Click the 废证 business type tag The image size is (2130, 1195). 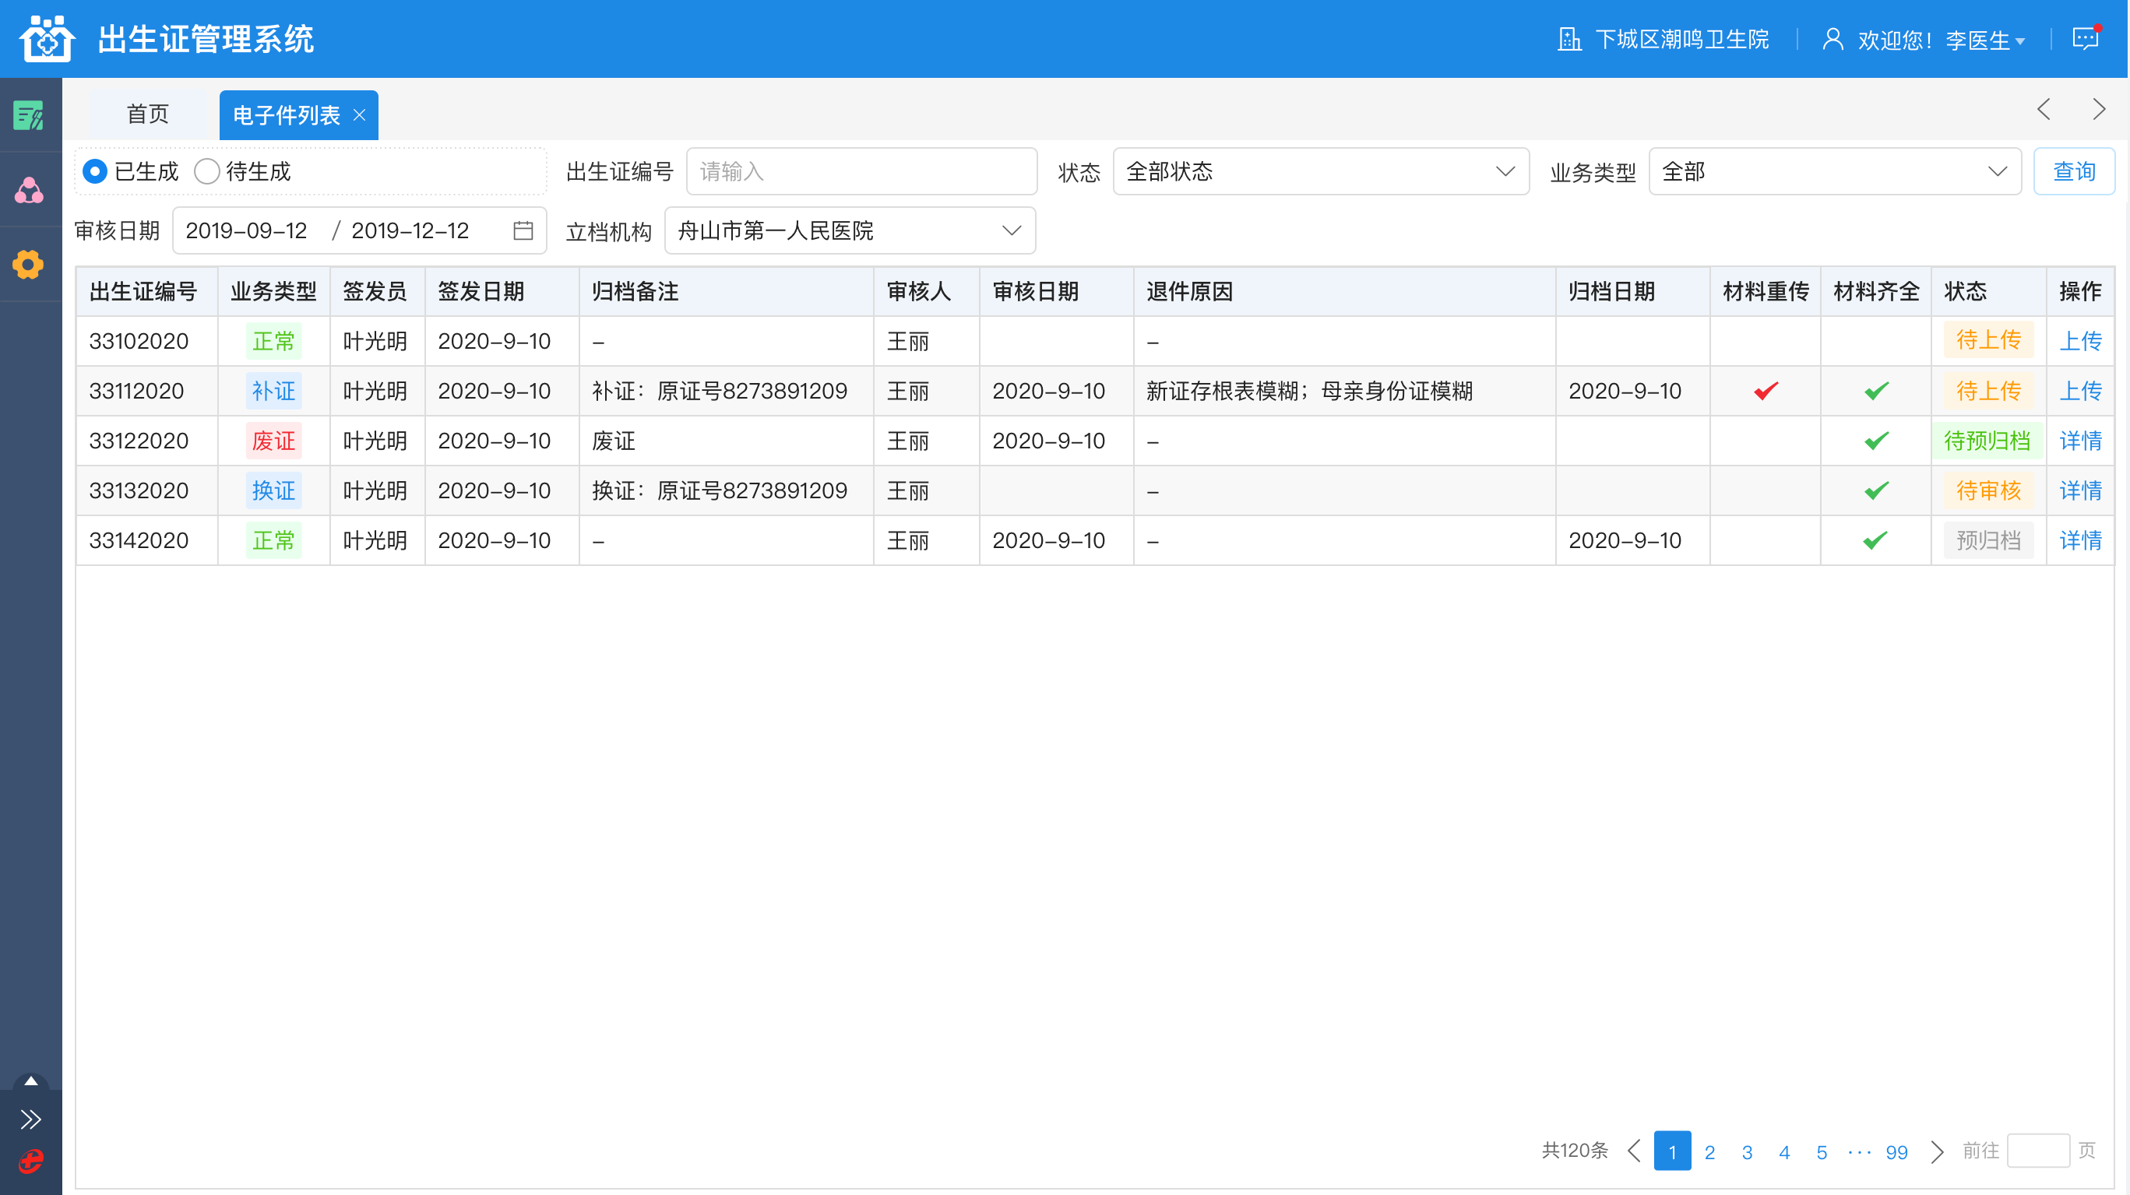[273, 441]
